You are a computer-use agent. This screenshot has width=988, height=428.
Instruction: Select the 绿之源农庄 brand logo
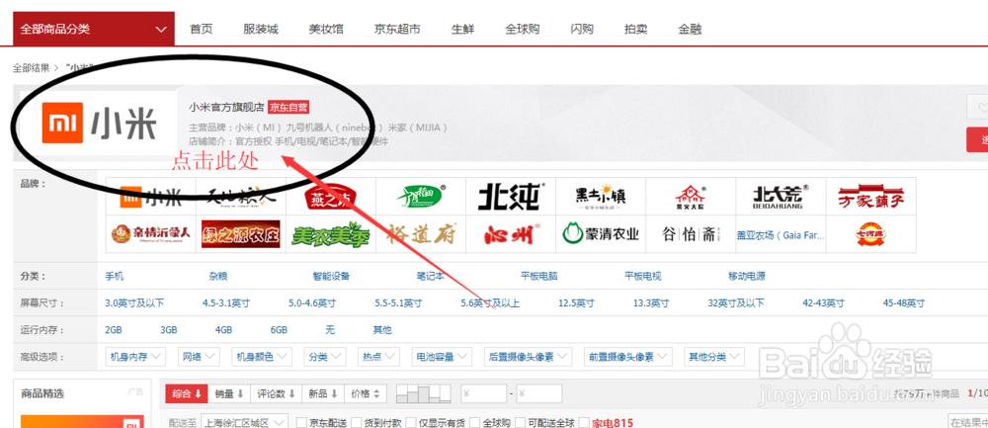pos(241,234)
